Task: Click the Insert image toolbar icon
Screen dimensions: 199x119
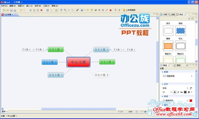Action: [x=82, y=10]
